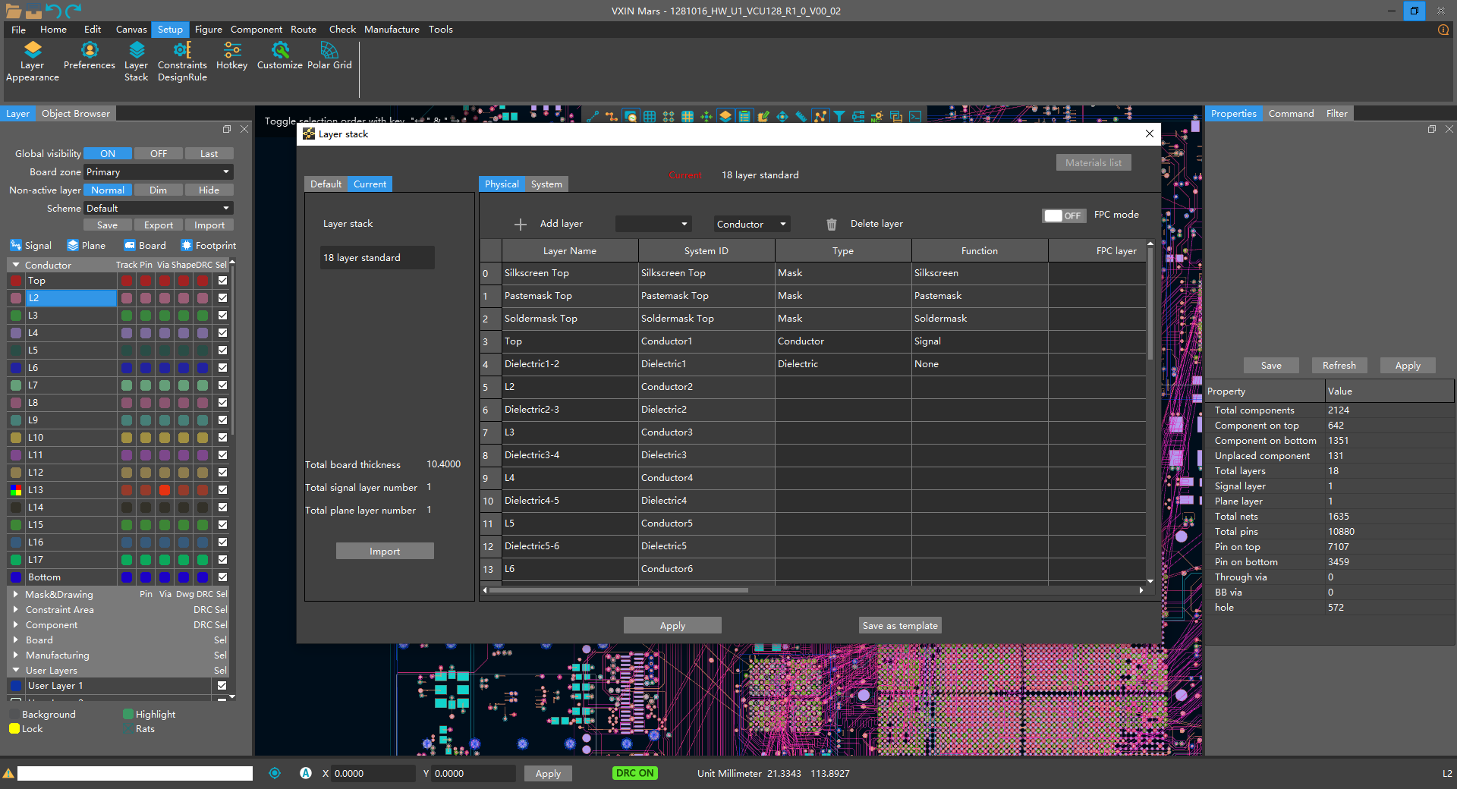
Task: Uncheck the Bottom layer checkbox
Action: [222, 577]
